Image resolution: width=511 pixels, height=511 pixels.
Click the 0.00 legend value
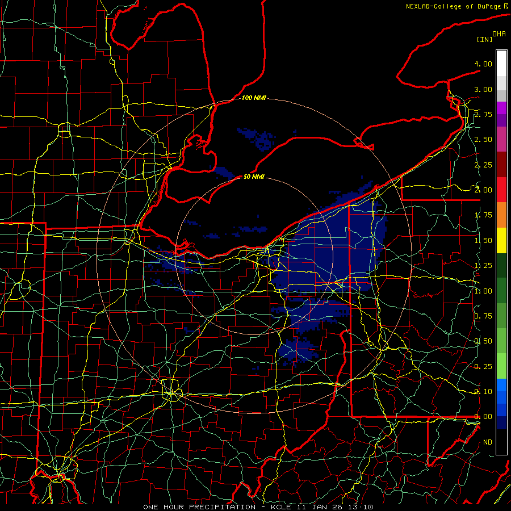click(x=483, y=417)
